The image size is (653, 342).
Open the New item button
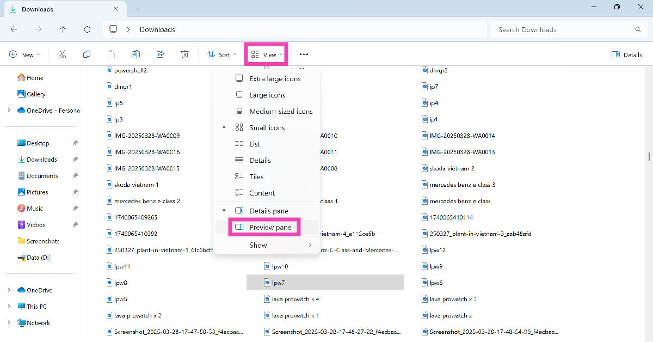click(24, 54)
